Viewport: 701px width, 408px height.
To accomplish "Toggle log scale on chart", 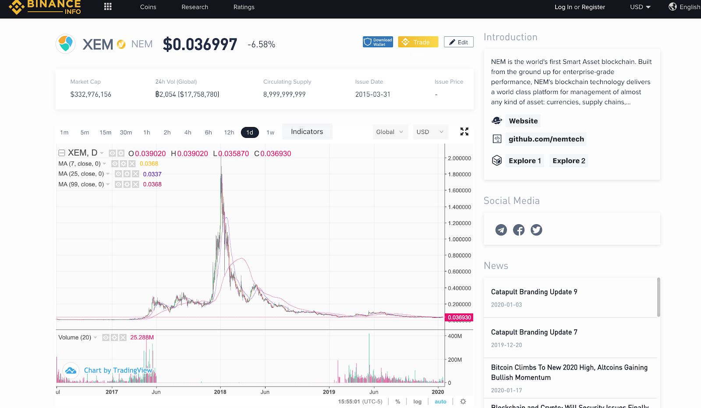I will 417,401.
